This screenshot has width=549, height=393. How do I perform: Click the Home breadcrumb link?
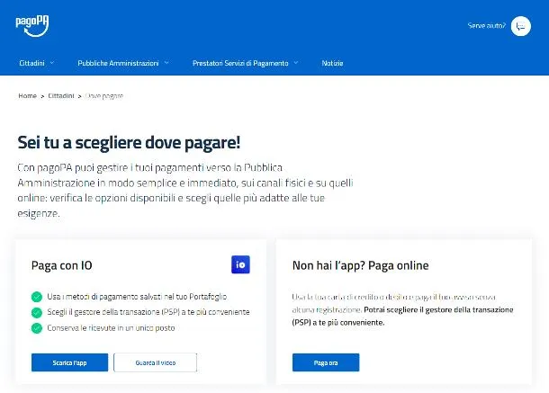27,96
